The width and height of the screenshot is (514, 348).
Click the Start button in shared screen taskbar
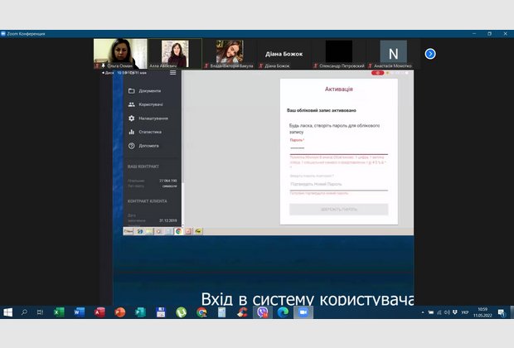click(x=128, y=231)
